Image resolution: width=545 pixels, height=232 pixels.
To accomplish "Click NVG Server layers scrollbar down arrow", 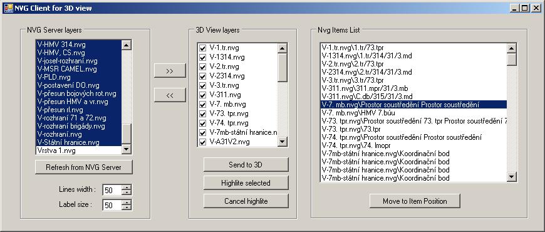I will pyautogui.click(x=127, y=150).
